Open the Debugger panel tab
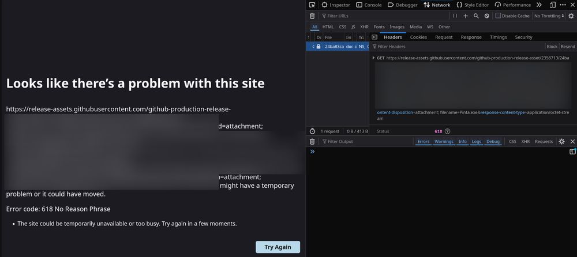Viewport: 577px width, 257px height. [x=403, y=5]
